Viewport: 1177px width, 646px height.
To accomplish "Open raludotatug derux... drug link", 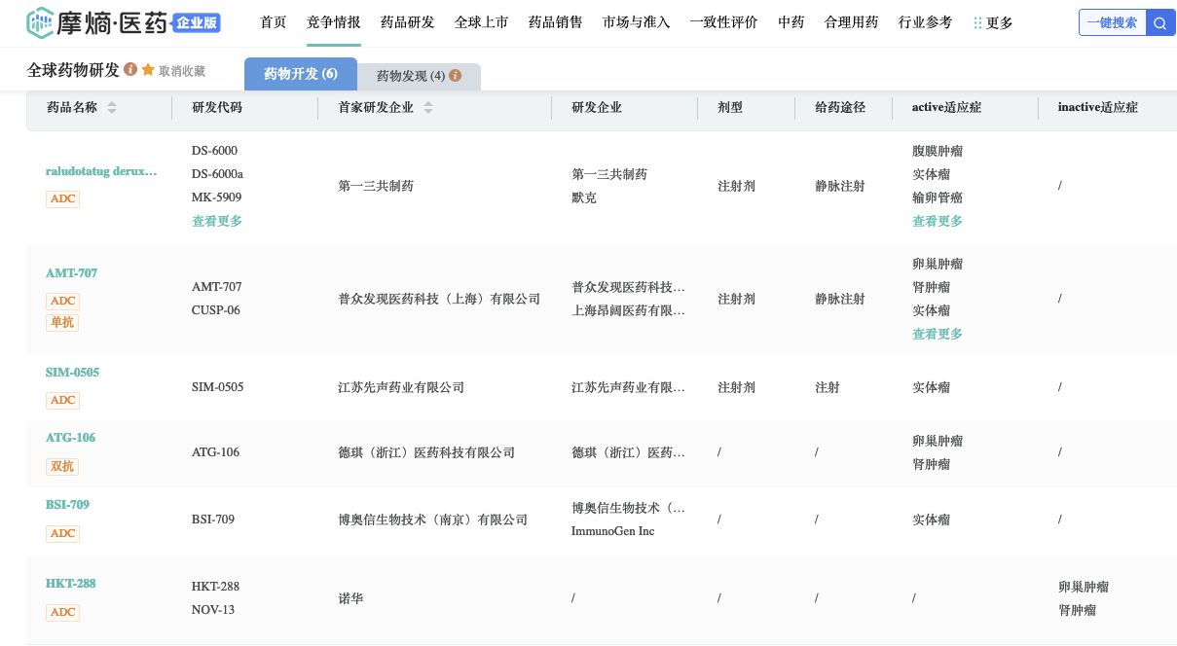I will [101, 171].
